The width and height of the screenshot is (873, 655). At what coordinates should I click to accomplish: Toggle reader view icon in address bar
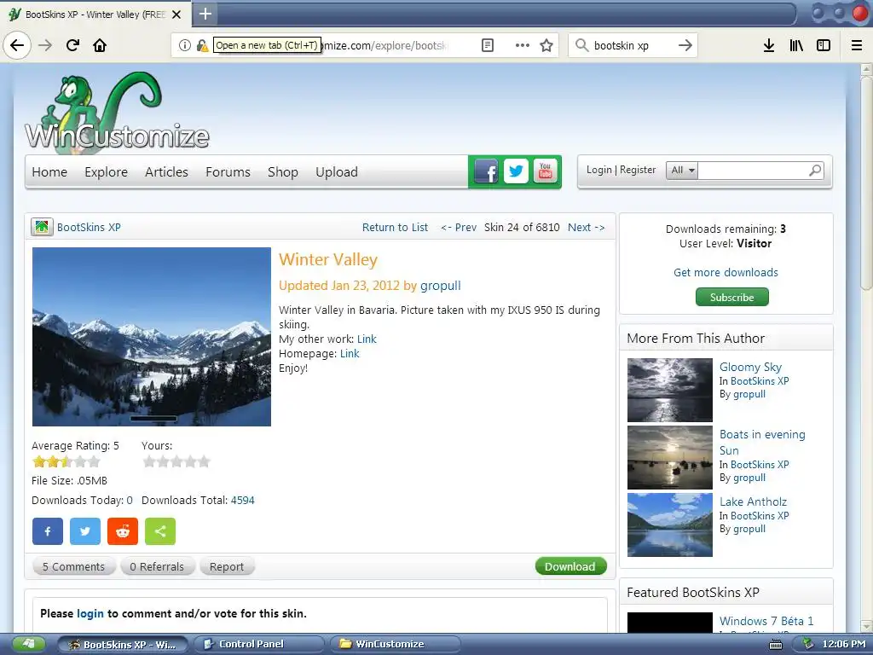pos(487,45)
